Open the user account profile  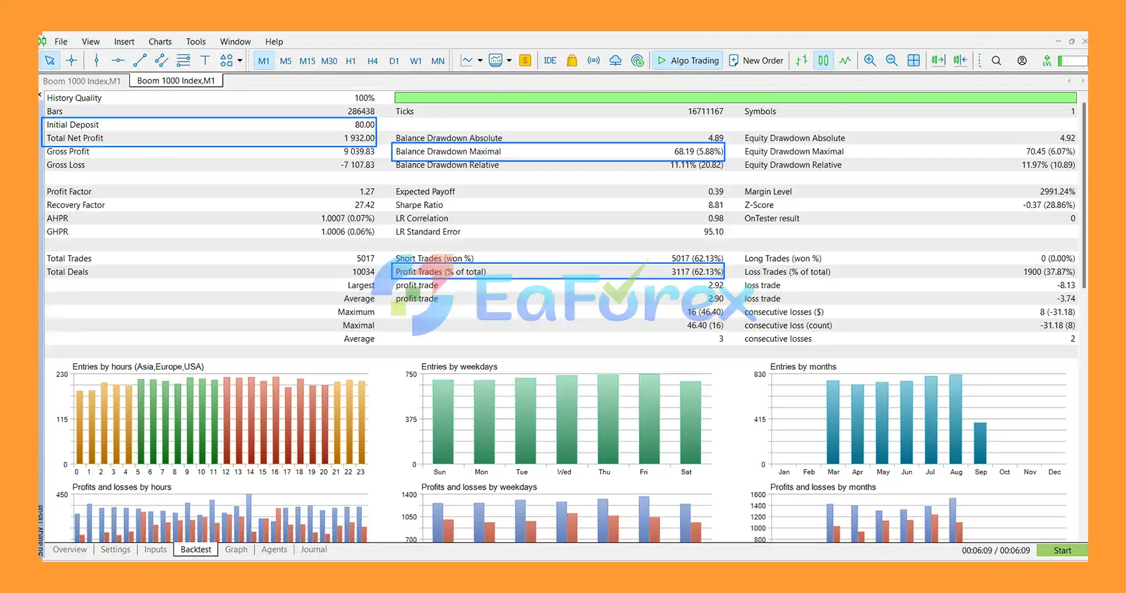coord(1022,60)
